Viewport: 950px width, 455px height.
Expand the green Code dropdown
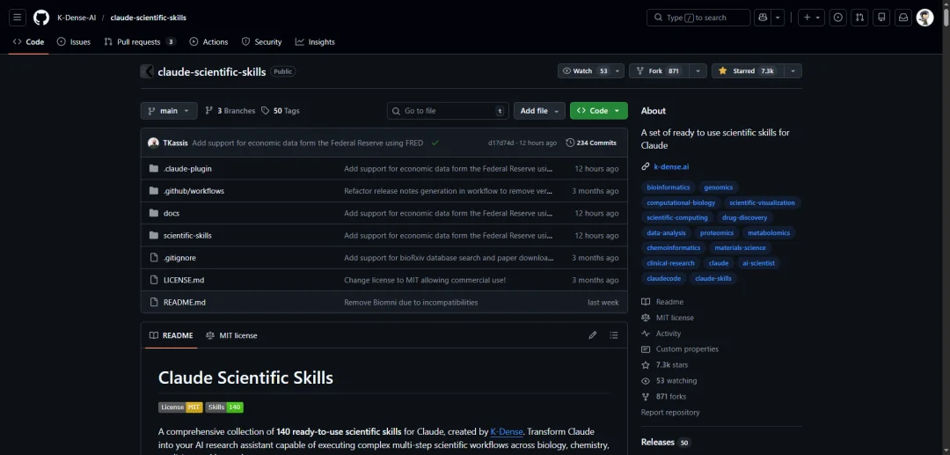[598, 111]
